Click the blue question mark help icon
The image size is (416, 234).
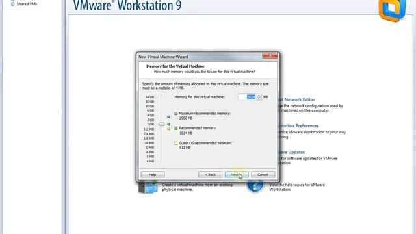(x=255, y=187)
